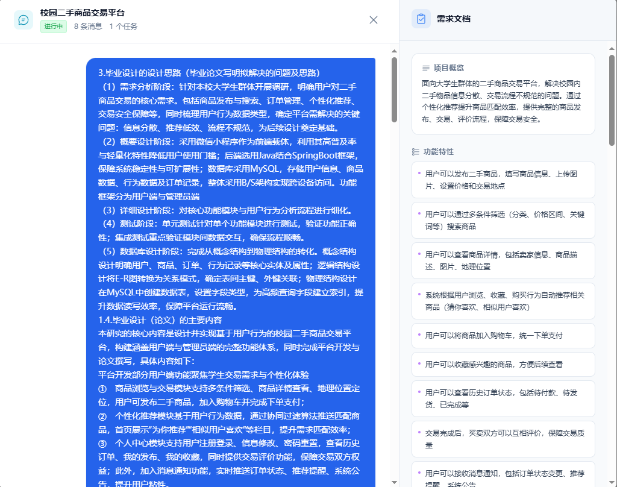
Task: Click the requirements panel scrollbar thumb
Action: [612, 101]
